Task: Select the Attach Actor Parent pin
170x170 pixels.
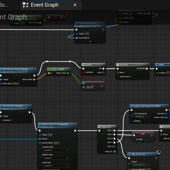Action: pos(40,139)
